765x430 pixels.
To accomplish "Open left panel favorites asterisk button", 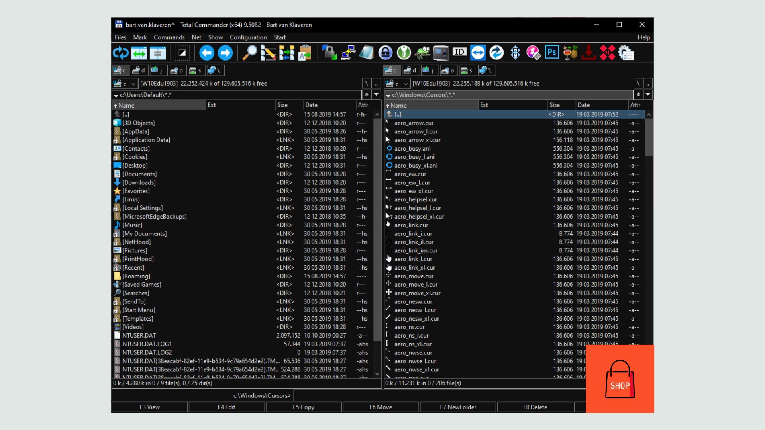I will [367, 94].
